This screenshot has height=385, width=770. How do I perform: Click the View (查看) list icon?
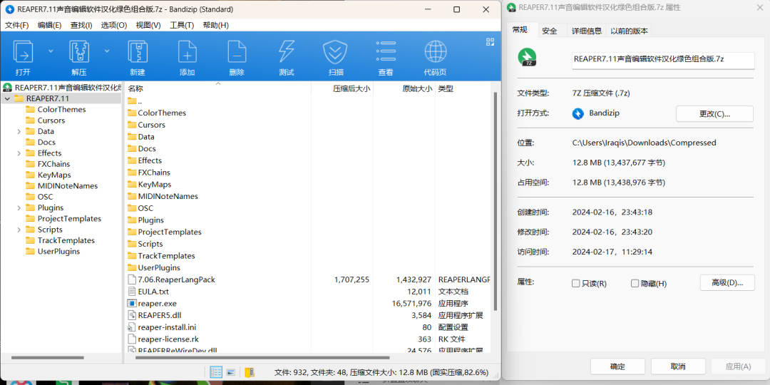pyautogui.click(x=386, y=51)
